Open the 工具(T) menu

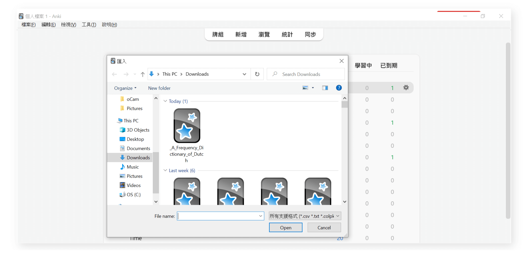pyautogui.click(x=89, y=25)
